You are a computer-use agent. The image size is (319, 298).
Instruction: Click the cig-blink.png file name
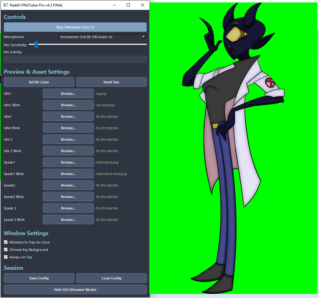click(x=105, y=105)
